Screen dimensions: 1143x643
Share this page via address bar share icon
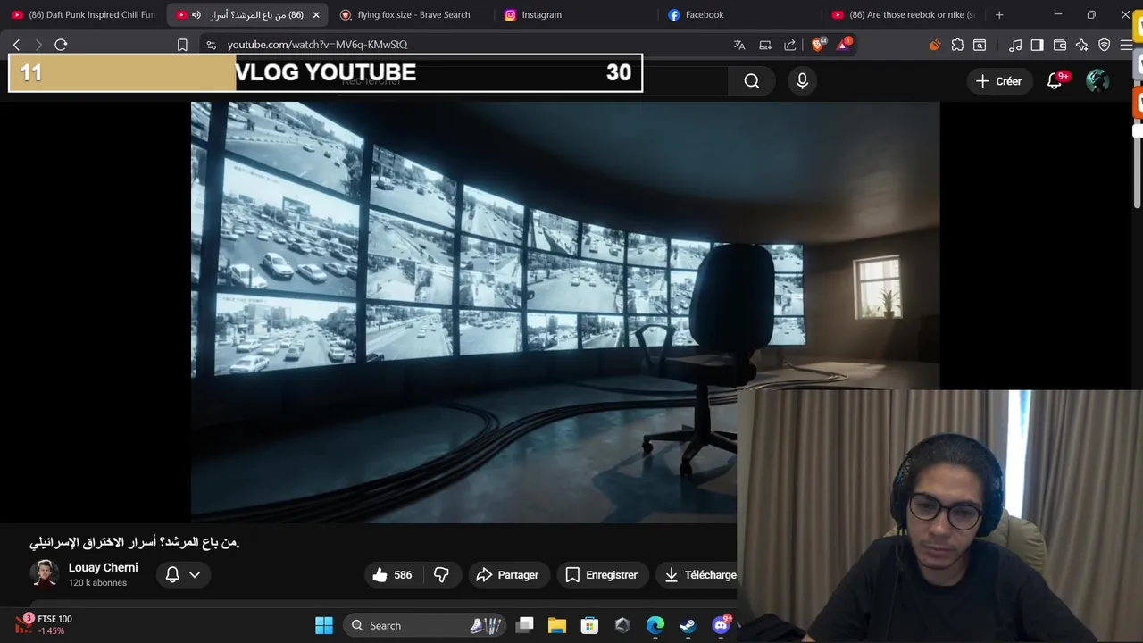click(790, 45)
